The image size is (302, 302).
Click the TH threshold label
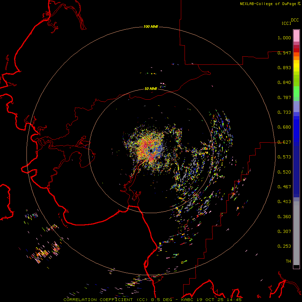pyautogui.click(x=288, y=261)
